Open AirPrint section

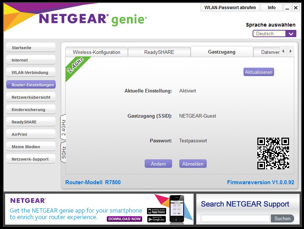point(31,134)
